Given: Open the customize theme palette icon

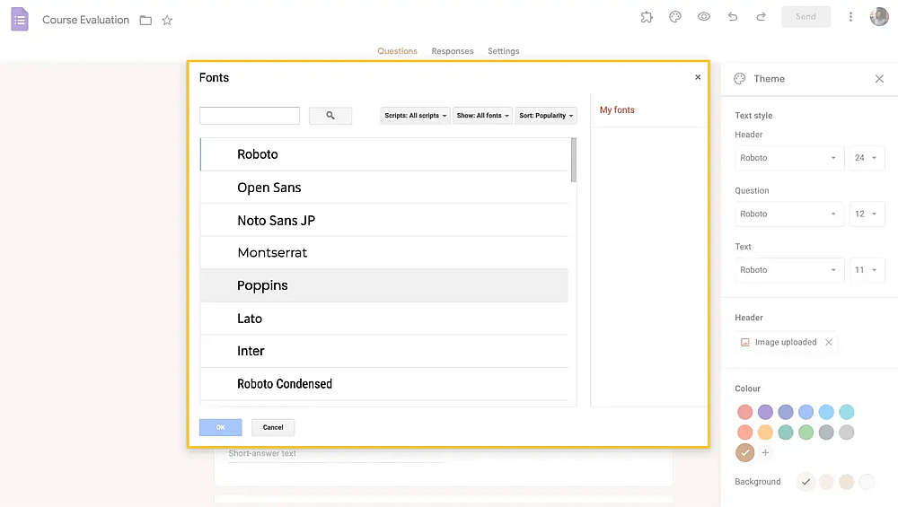Looking at the screenshot, I should (675, 17).
